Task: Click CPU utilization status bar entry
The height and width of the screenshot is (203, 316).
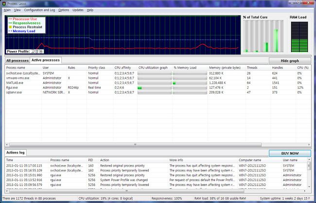Action: [105, 199]
